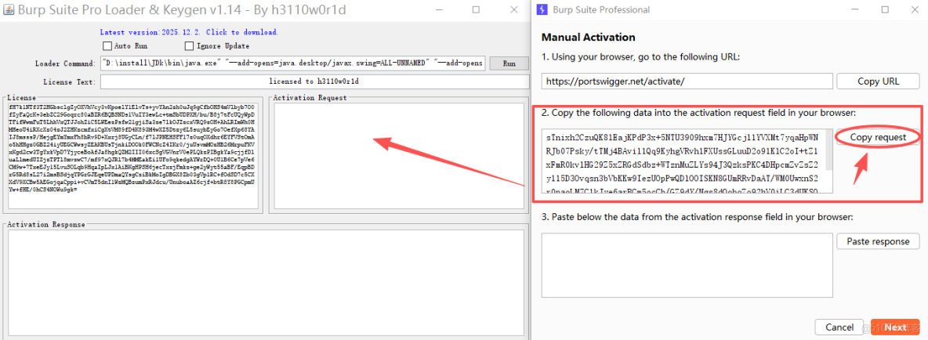Click the 'Loader Command:' label

coord(65,64)
